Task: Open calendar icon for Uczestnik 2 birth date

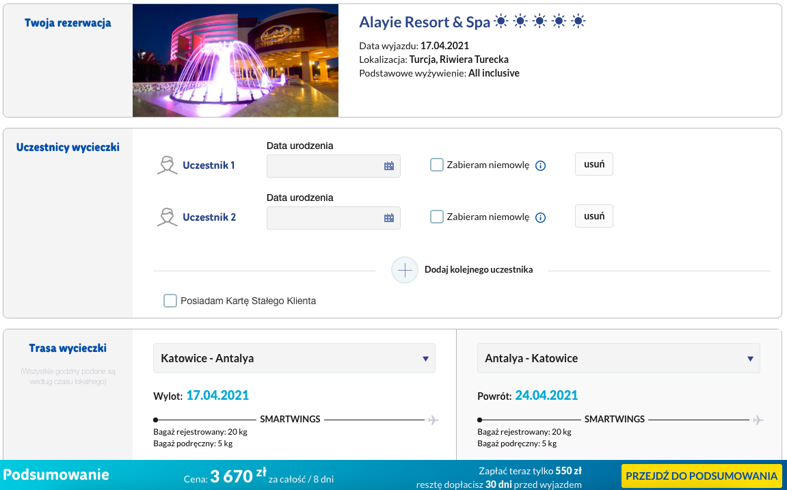Action: point(389,218)
